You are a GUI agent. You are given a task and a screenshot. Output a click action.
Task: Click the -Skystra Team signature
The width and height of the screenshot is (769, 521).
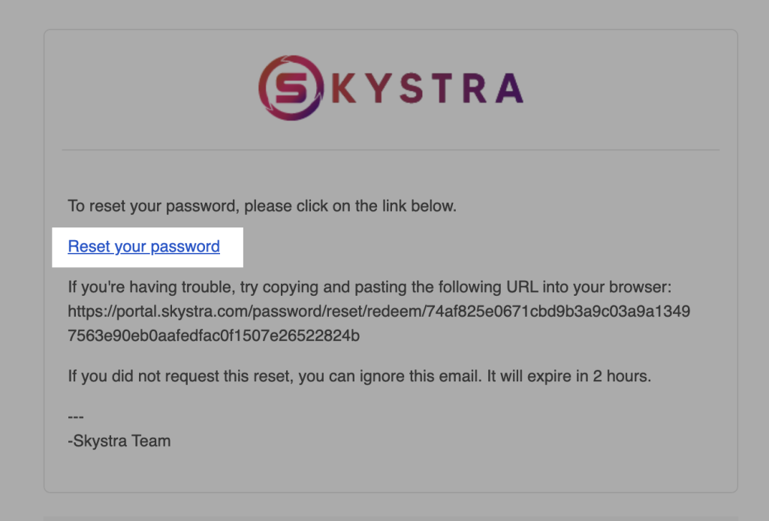tap(119, 441)
